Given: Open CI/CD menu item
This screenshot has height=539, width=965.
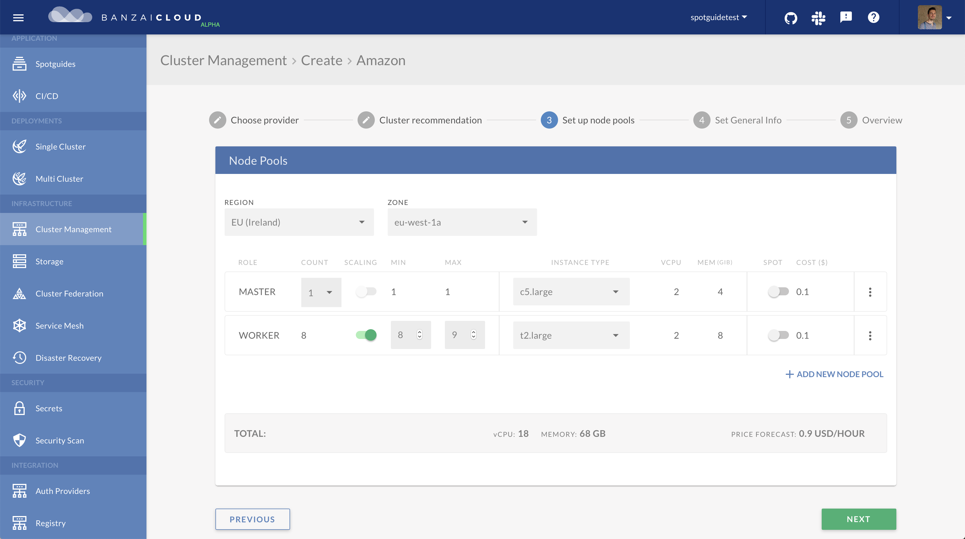Looking at the screenshot, I should pyautogui.click(x=73, y=96).
